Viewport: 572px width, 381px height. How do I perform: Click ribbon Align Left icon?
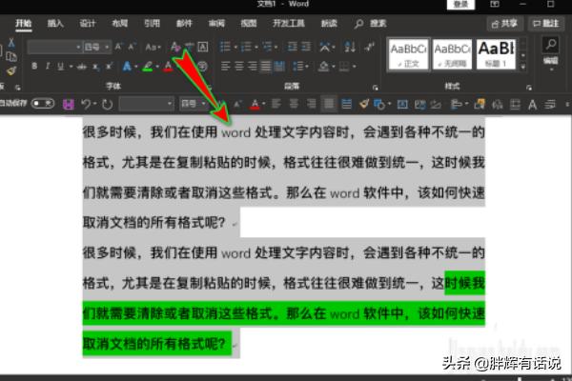225,67
